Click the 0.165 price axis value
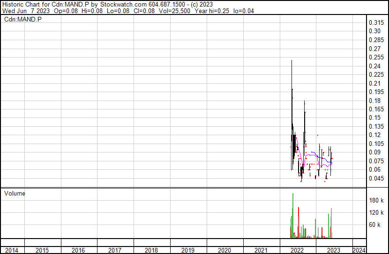 (x=376, y=109)
